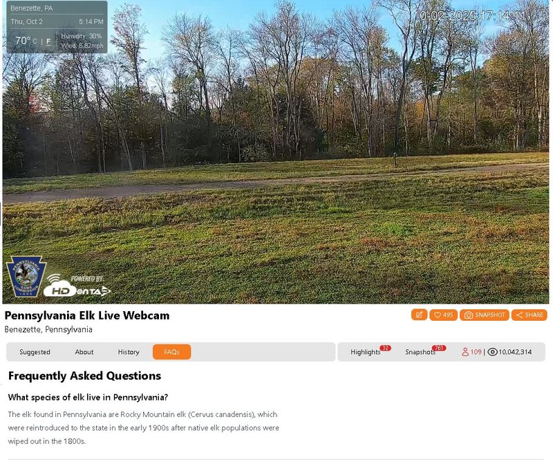Screen dimensions: 553x462
Task: Open the Share options
Action: pos(529,315)
